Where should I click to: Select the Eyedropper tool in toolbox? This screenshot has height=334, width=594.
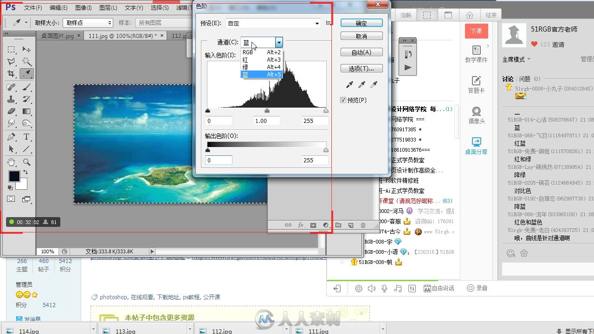[x=26, y=74]
